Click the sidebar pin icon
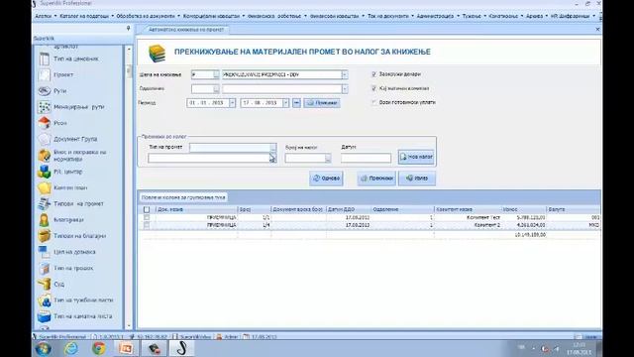The height and width of the screenshot is (357, 634). pyautogui.click(x=128, y=29)
